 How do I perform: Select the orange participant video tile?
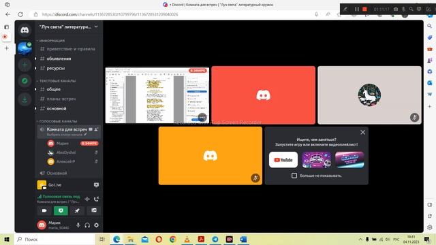click(211, 156)
